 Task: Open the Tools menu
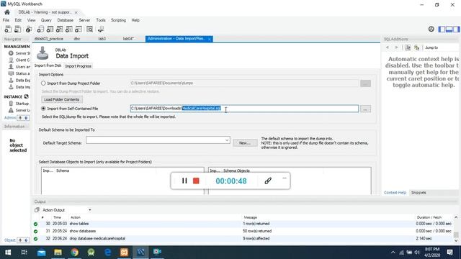click(101, 20)
